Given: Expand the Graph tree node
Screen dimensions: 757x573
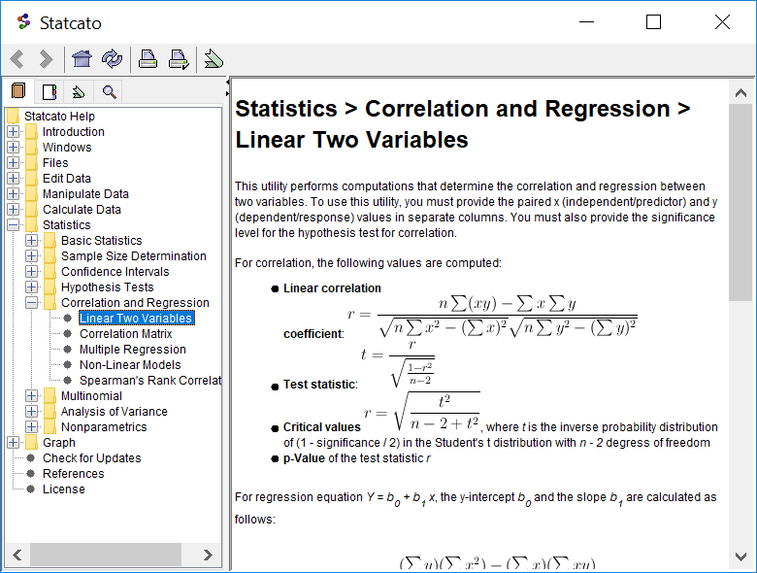Looking at the screenshot, I should click(13, 443).
